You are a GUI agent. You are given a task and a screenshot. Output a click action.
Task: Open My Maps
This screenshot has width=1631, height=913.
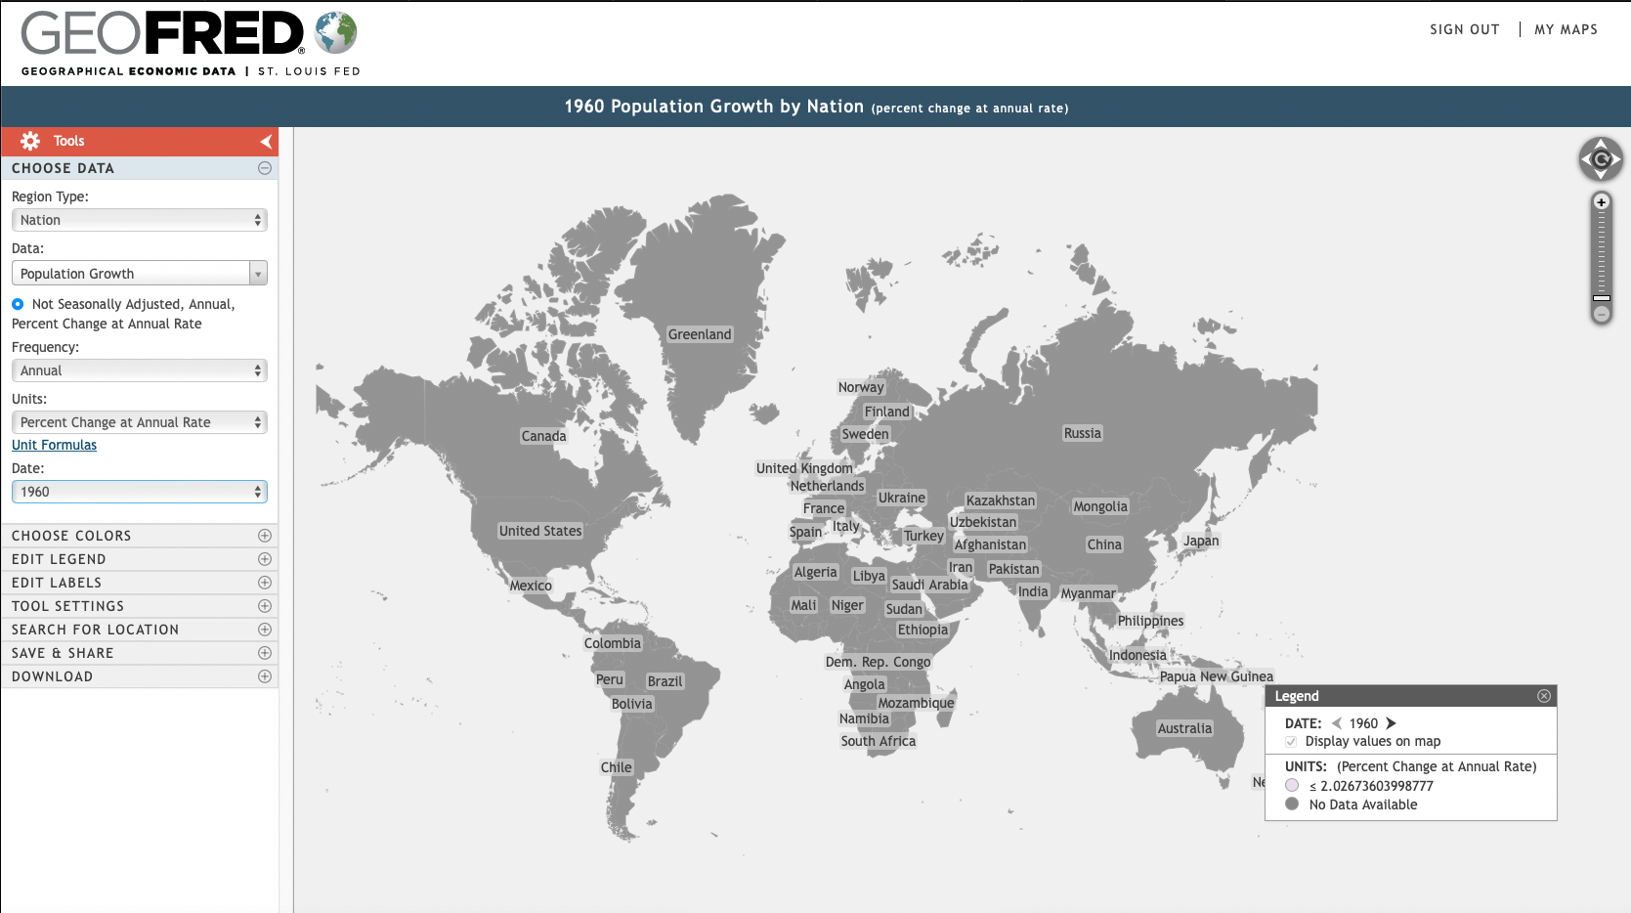(x=1566, y=29)
